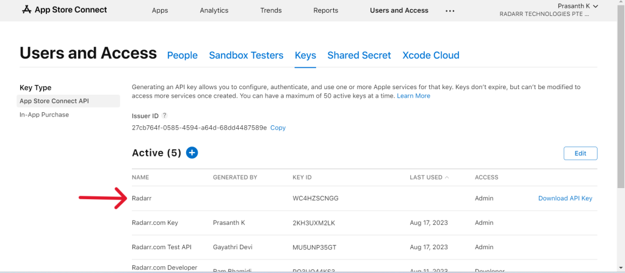
Task: Switch to the People tab
Action: click(182, 56)
